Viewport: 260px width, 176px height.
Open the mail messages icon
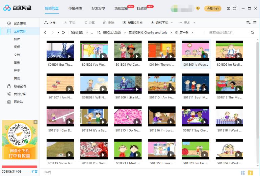tap(229, 8)
